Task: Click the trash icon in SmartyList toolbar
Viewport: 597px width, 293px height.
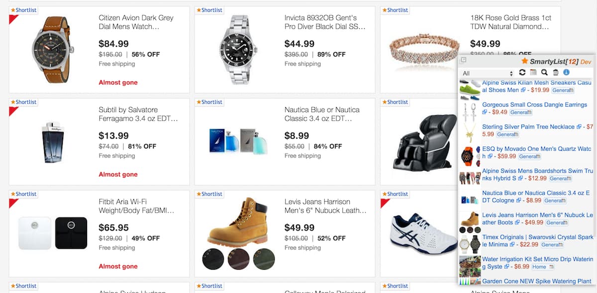Action: pyautogui.click(x=556, y=73)
